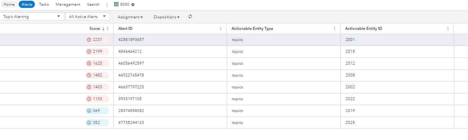Image resolution: width=468 pixels, height=140 pixels.
Task: Click the grid icon beside 5000
Action: click(116, 5)
